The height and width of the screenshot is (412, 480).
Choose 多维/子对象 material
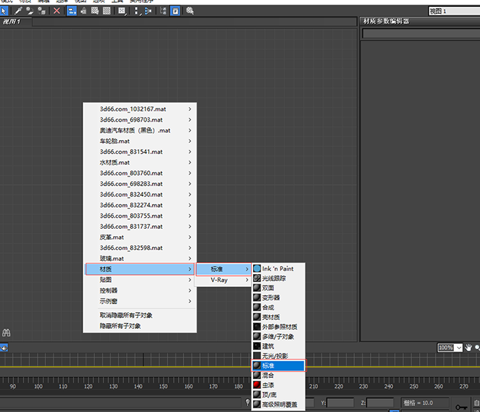click(278, 336)
